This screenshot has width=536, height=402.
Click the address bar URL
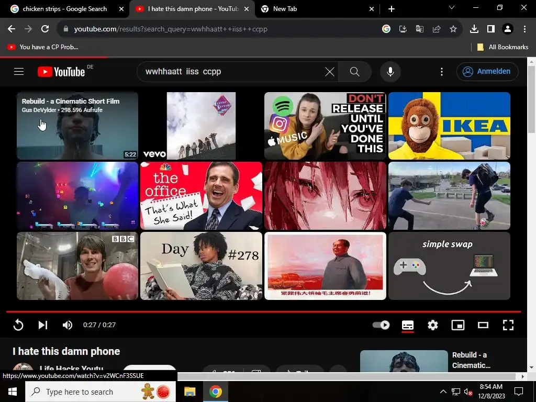tap(171, 29)
